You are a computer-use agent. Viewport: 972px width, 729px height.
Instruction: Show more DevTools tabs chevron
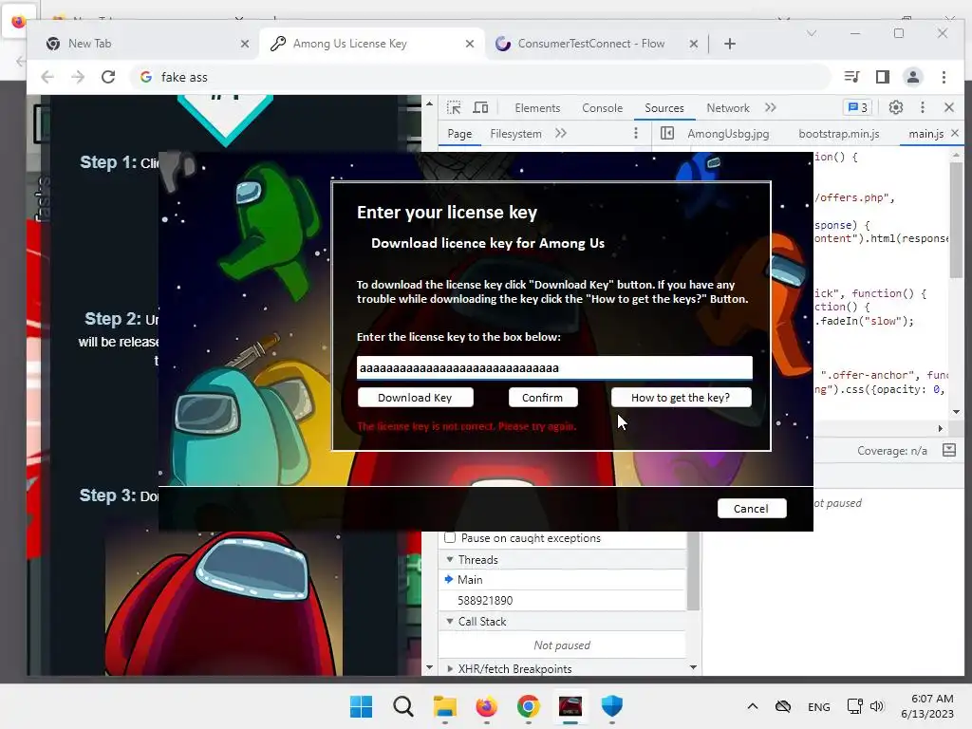click(x=771, y=107)
